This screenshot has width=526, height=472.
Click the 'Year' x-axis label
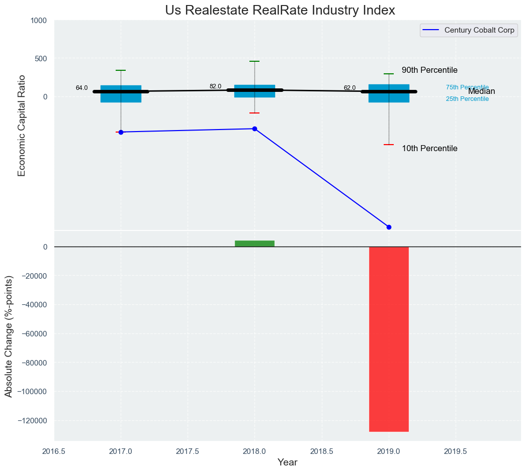coord(288,462)
